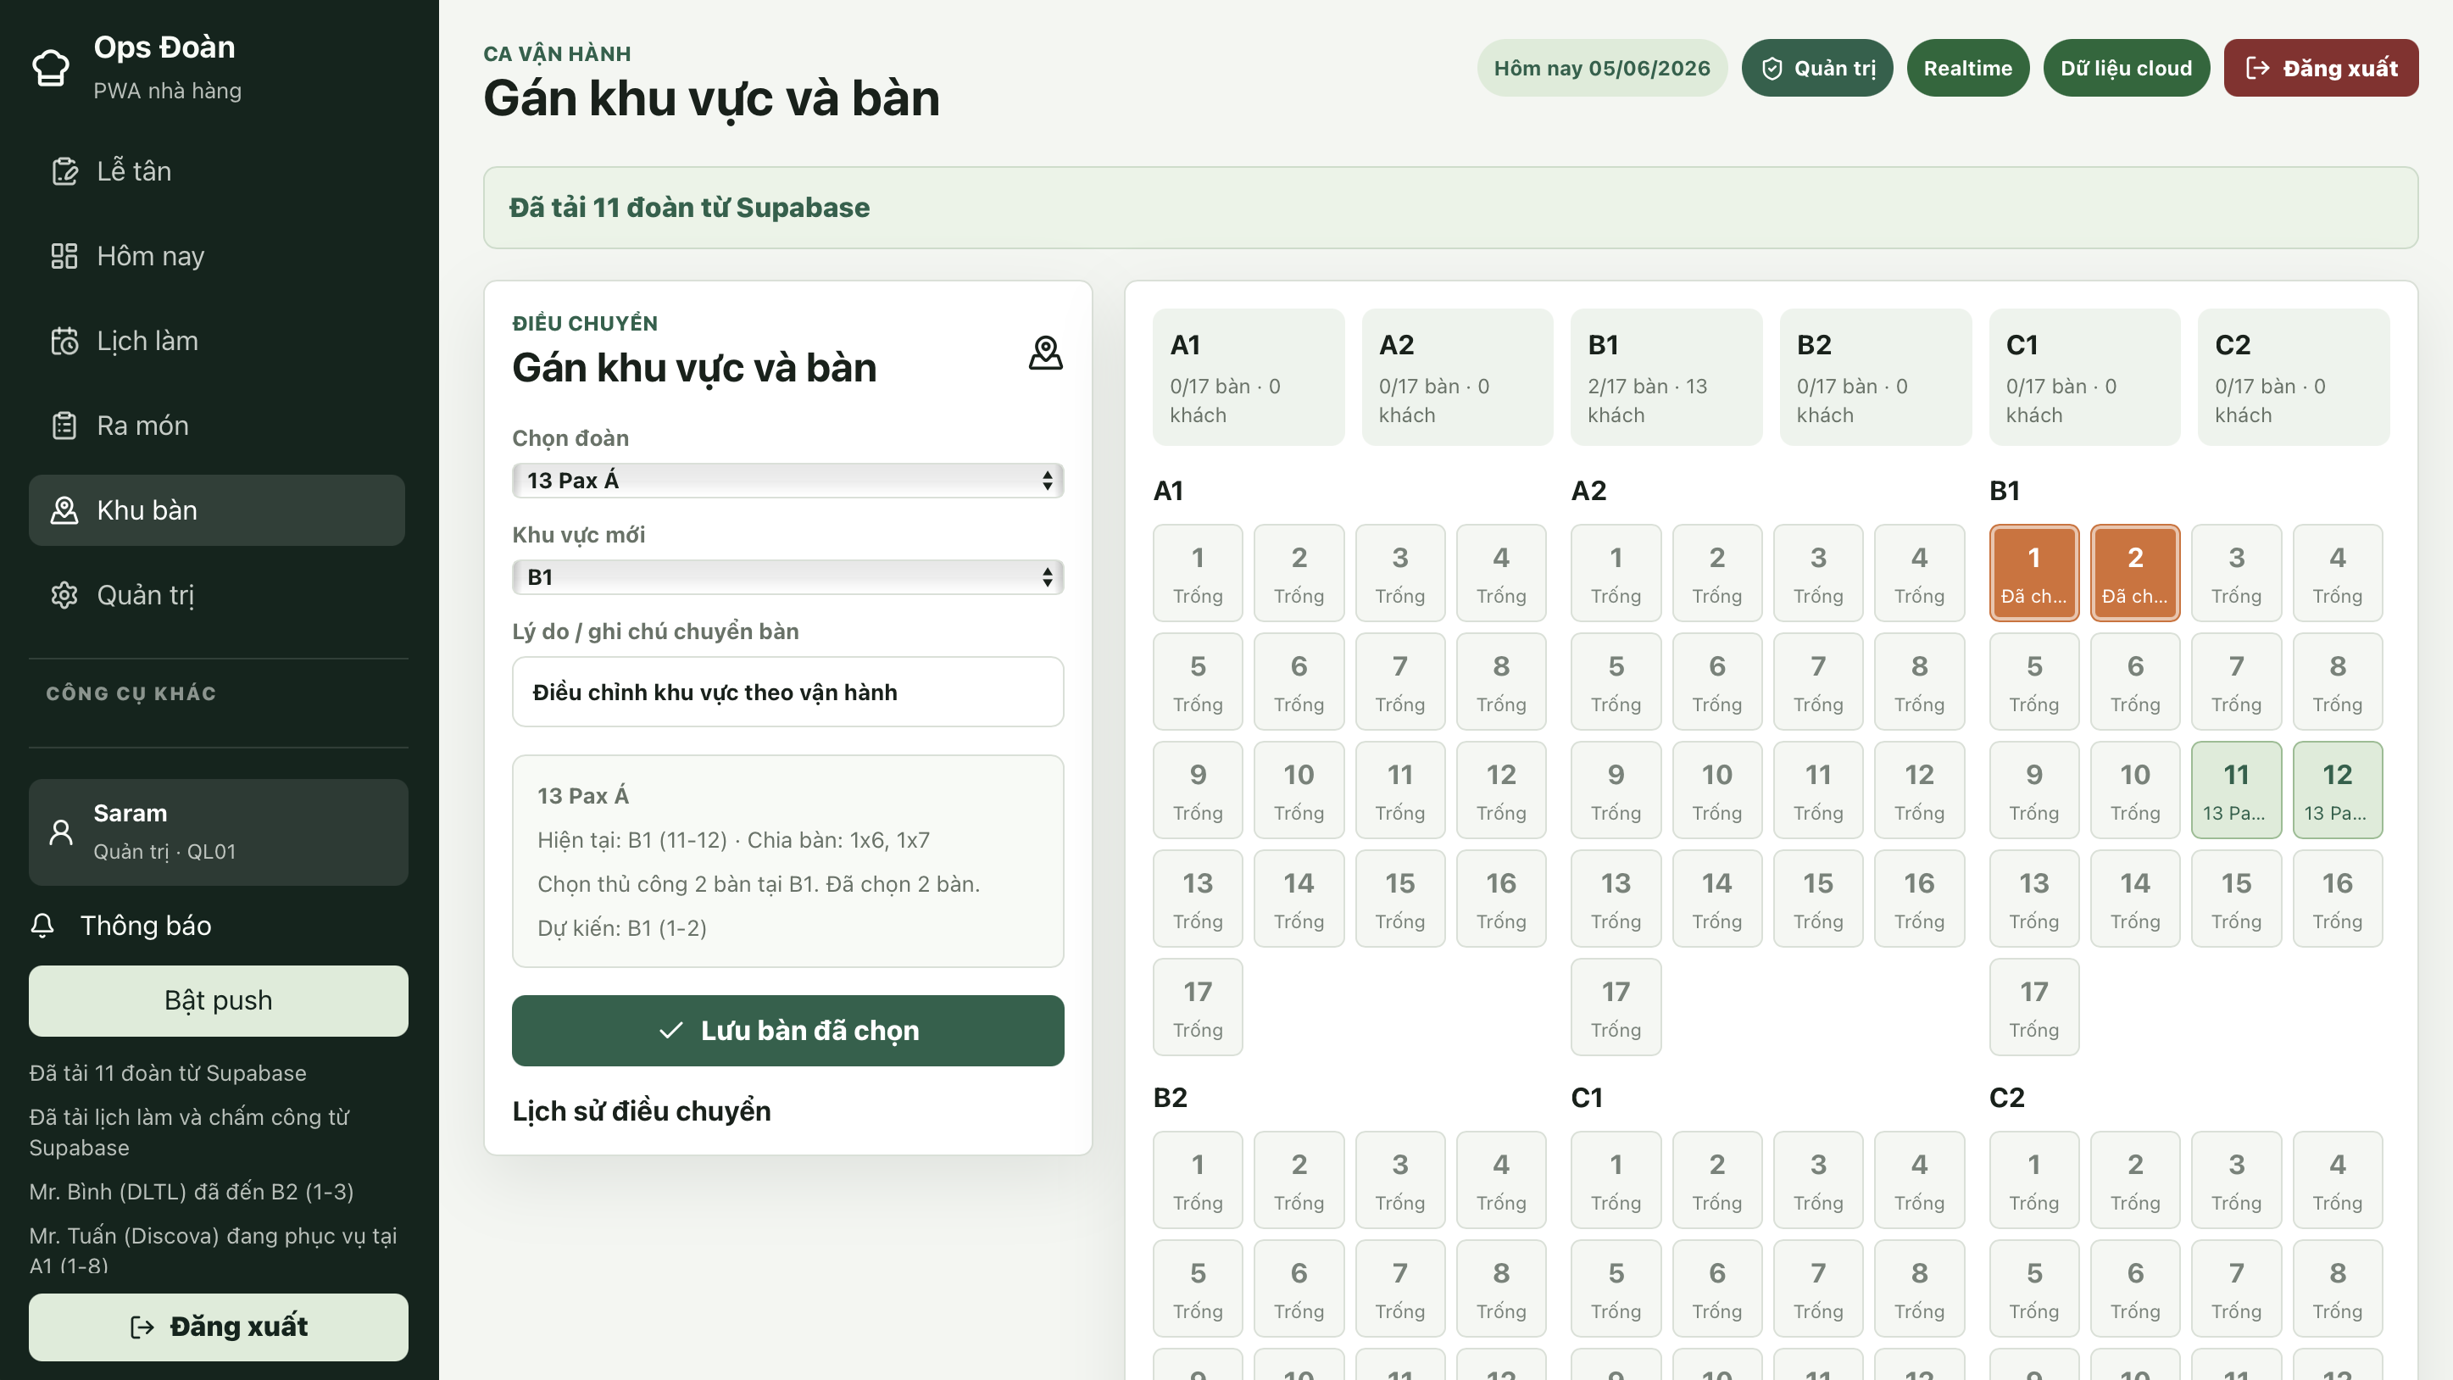Click the B2 zone summary card

pyautogui.click(x=1875, y=377)
